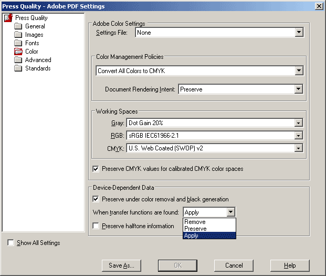Choose Apply in transfer functions list
326x276 pixels.
coord(209,236)
